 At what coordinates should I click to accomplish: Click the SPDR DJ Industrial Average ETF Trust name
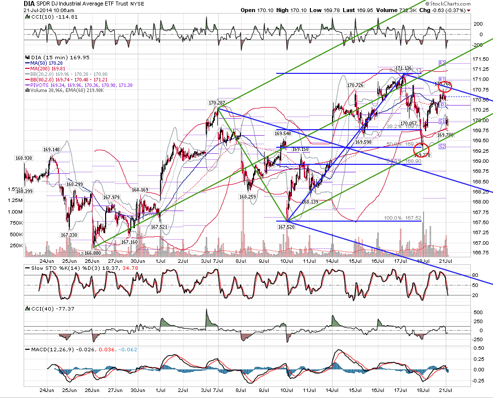pos(82,4)
